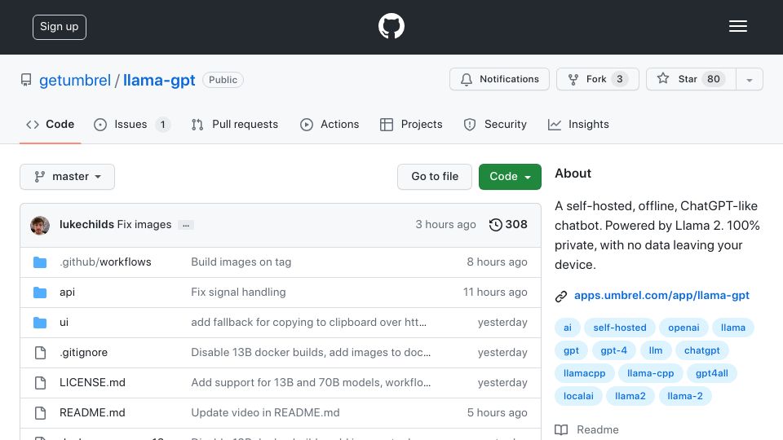This screenshot has width=783, height=440.
Task: Click file icon for README.md
Action: 41,413
